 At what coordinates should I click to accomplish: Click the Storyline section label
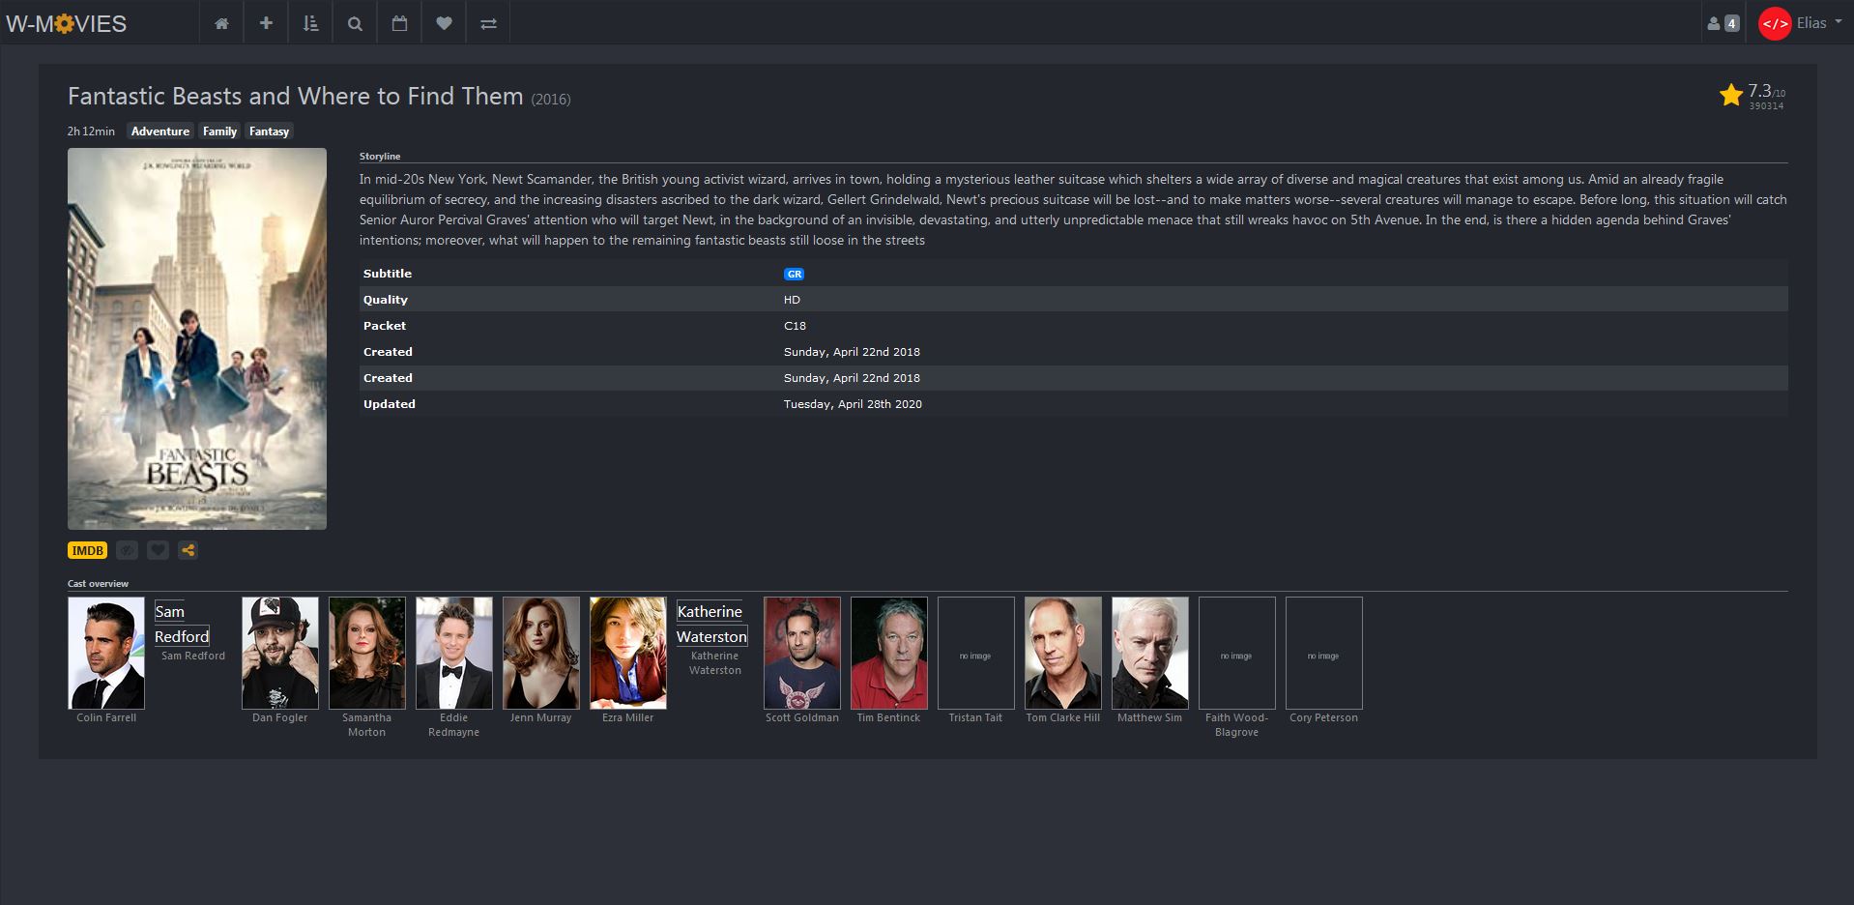click(380, 156)
